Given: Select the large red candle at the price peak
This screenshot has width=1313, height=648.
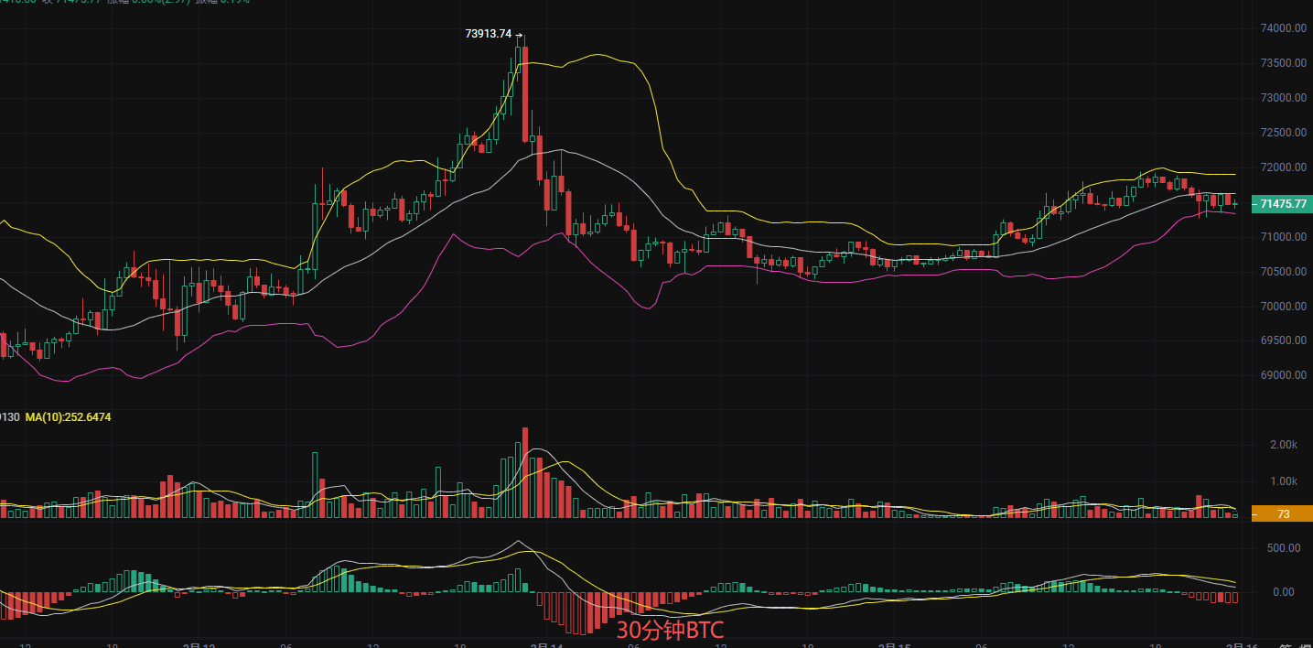Looking at the screenshot, I should tap(525, 93).
